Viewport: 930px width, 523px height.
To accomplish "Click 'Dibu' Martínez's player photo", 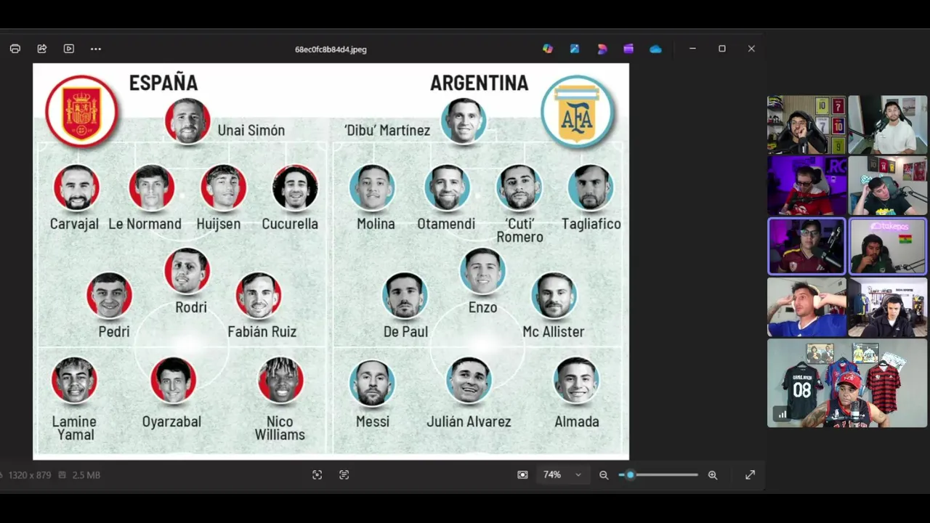I will click(464, 121).
